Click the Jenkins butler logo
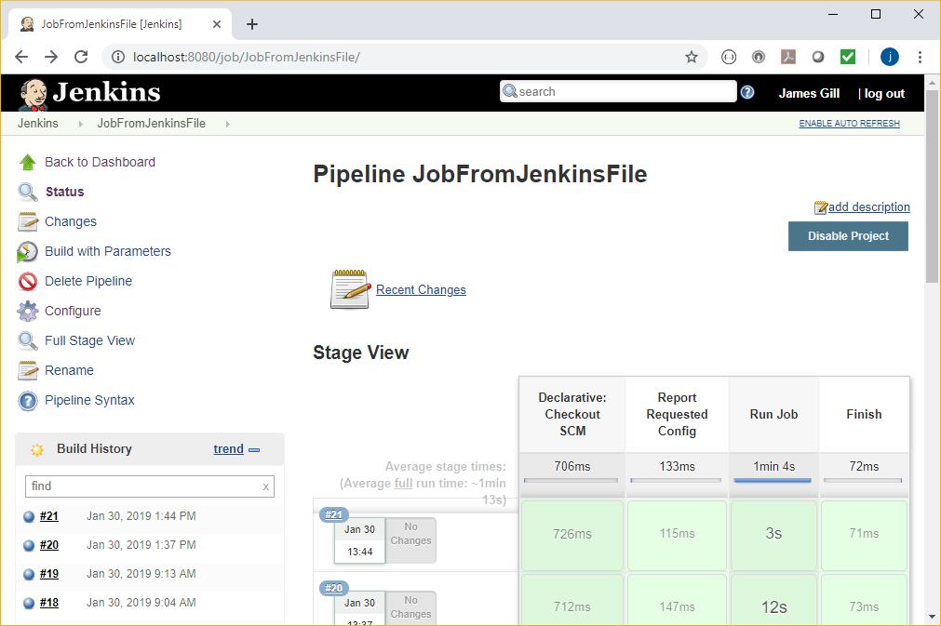 coord(33,94)
